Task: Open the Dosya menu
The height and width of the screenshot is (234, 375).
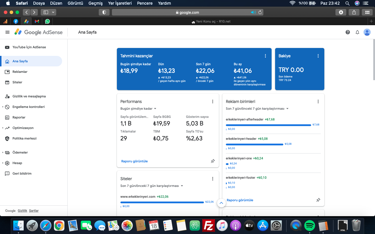Action: click(39, 3)
